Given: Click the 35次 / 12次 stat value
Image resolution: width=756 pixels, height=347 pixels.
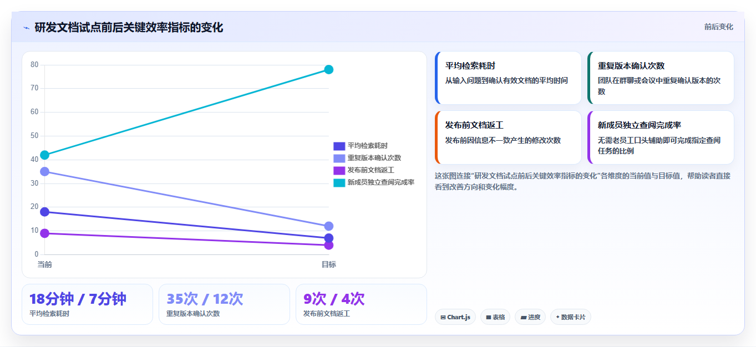Looking at the screenshot, I should pos(205,299).
